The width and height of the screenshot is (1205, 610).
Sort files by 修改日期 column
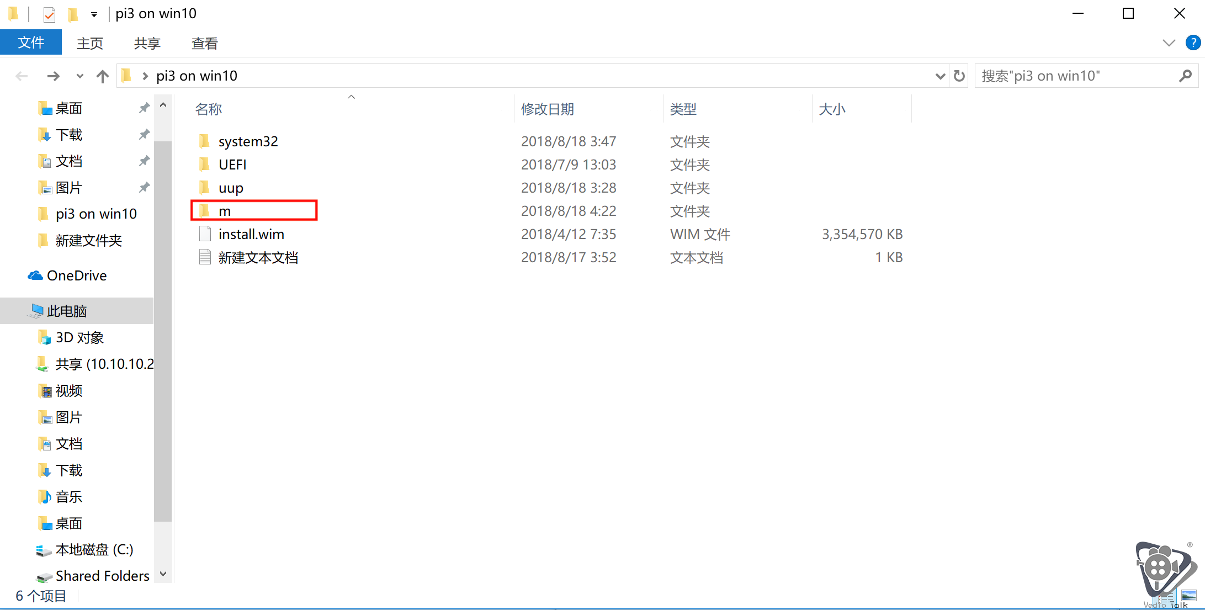coord(548,109)
